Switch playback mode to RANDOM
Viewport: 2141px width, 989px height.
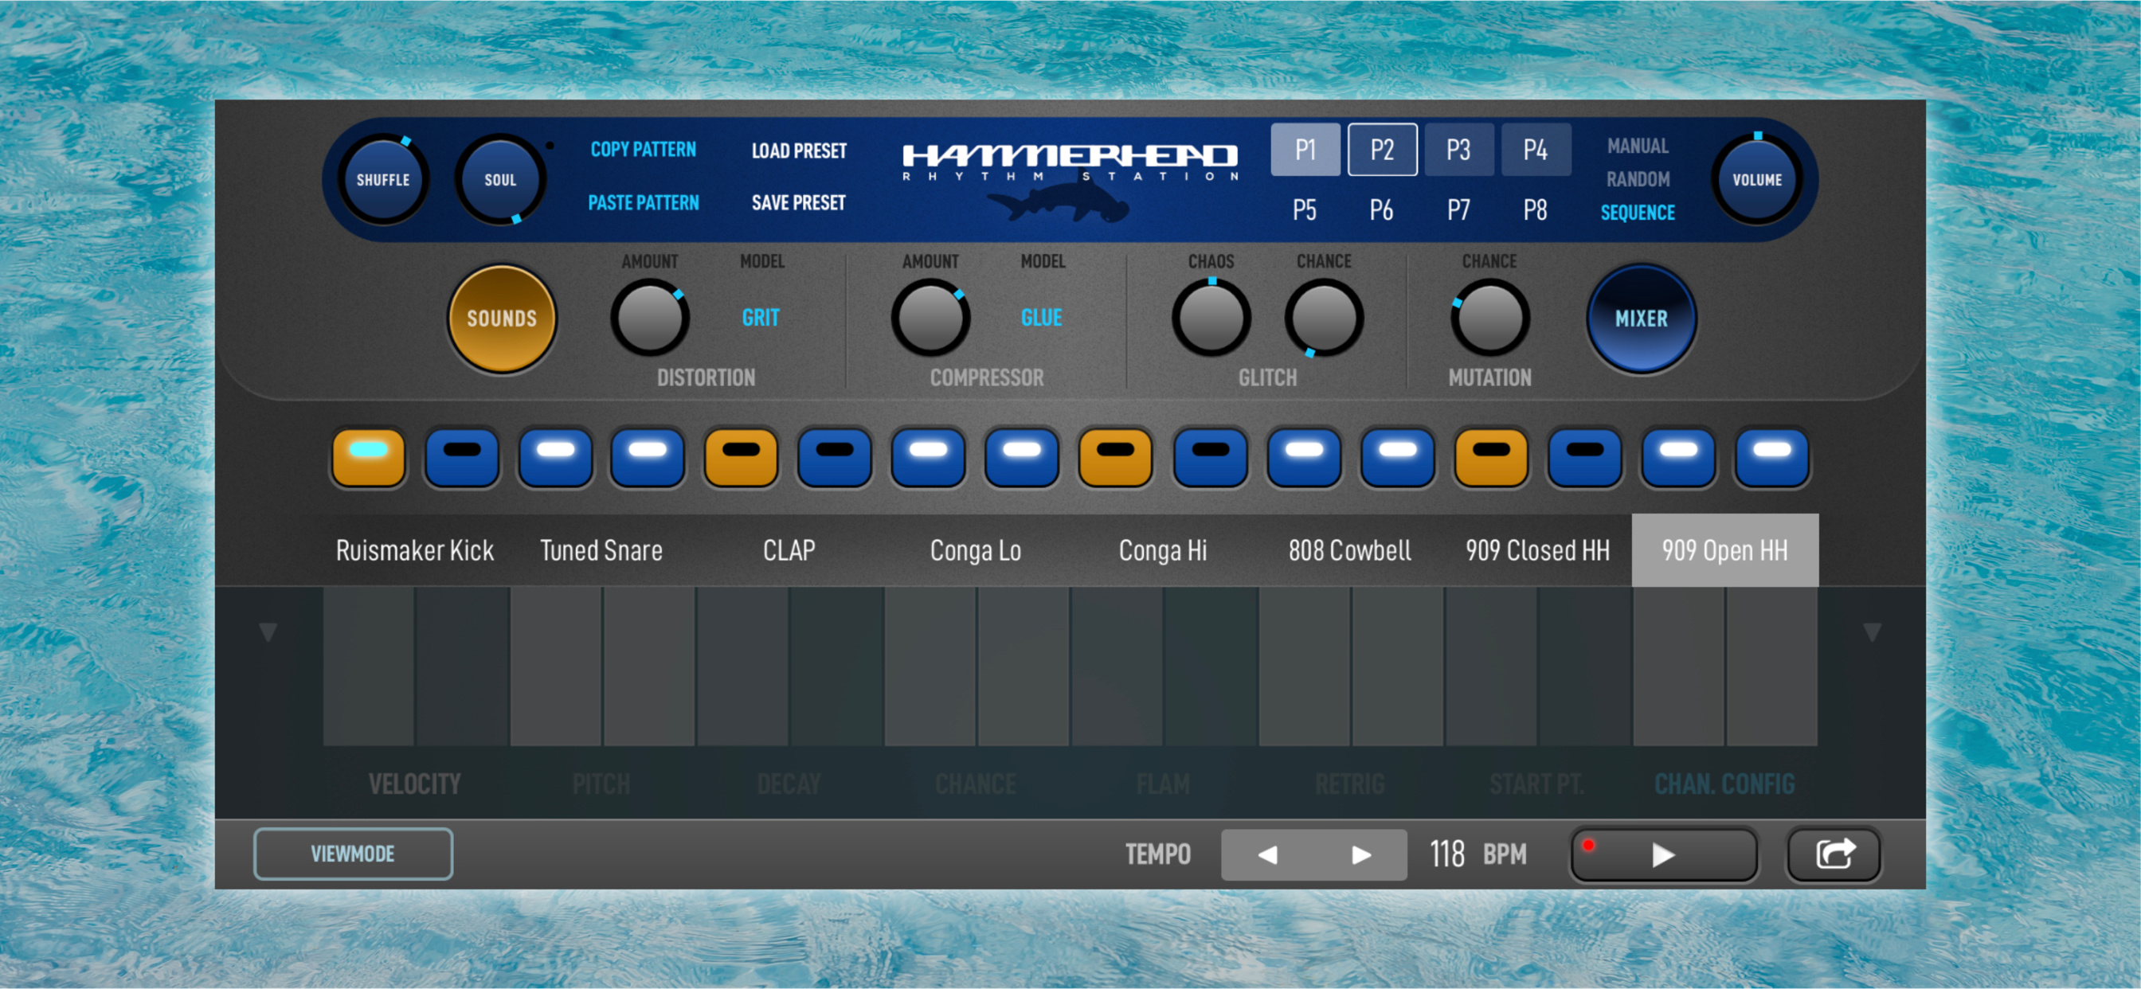click(1638, 179)
